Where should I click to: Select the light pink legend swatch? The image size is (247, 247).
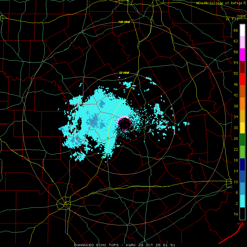click(x=242, y=42)
